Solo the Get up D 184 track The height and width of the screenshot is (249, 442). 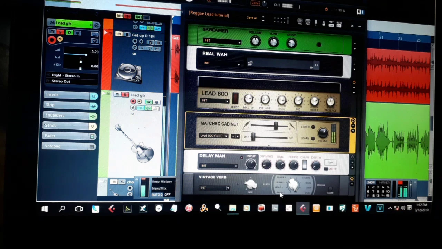pyautogui.click(x=126, y=35)
